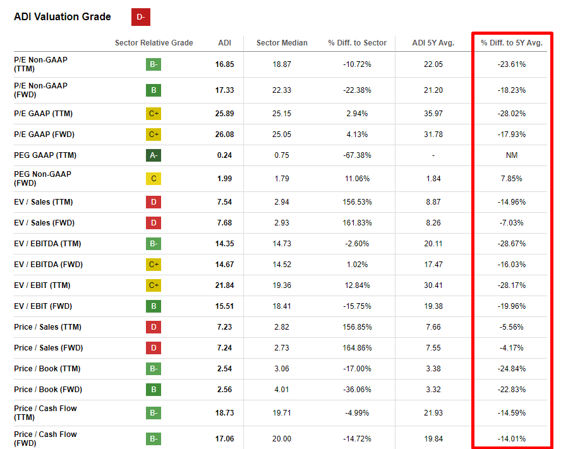Click the -28.17% value in EV / EBIT (TTM) row

pyautogui.click(x=512, y=285)
